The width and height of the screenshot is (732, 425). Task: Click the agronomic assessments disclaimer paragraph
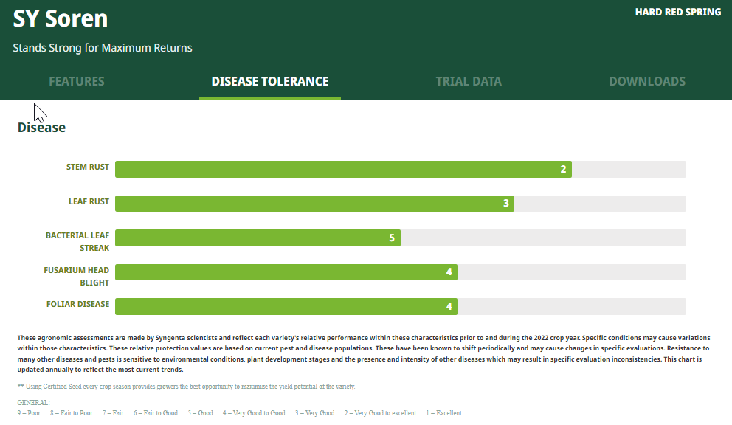click(364, 353)
